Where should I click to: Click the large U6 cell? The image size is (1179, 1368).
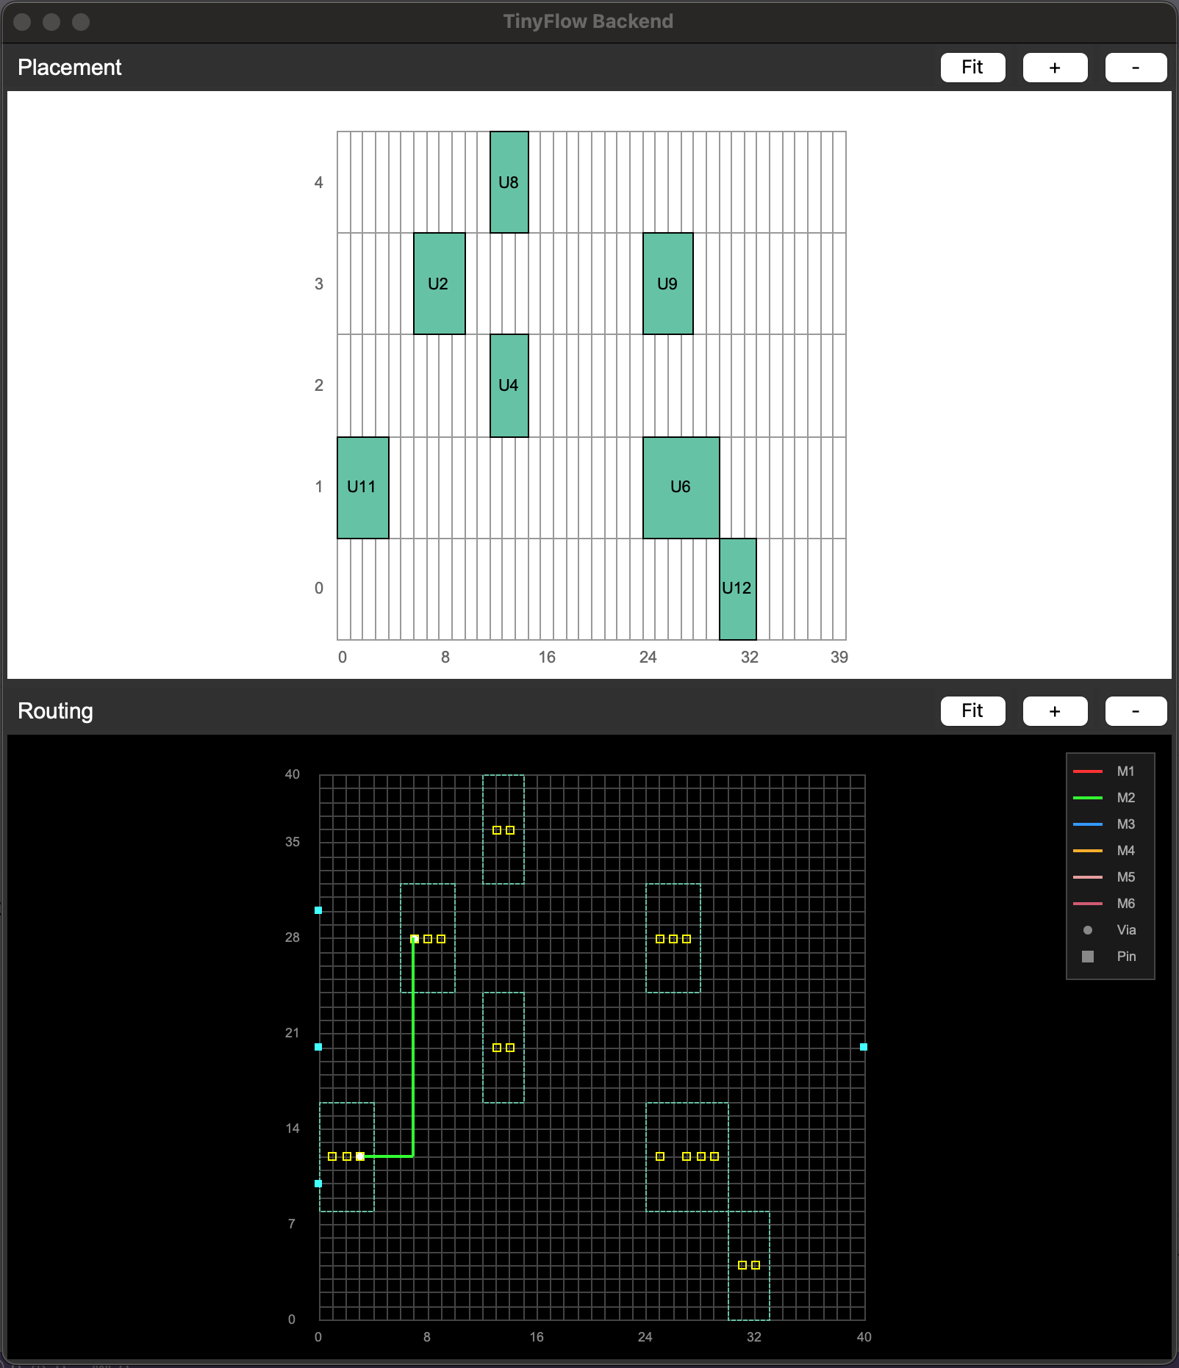(x=681, y=487)
